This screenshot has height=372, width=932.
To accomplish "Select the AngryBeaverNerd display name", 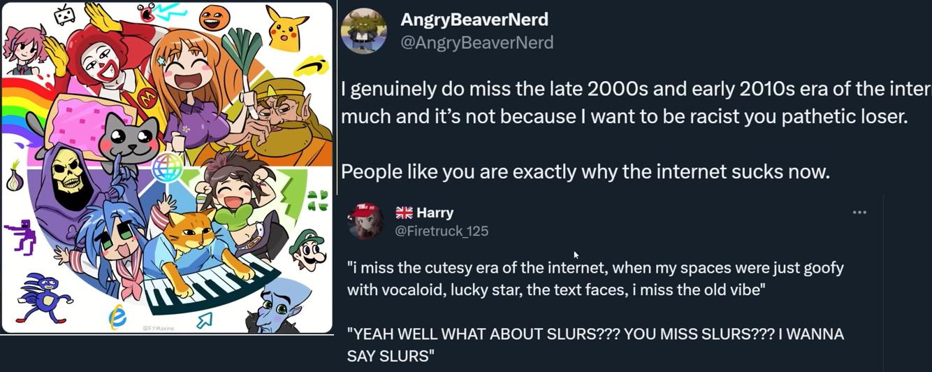I will coord(474,20).
